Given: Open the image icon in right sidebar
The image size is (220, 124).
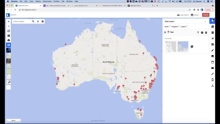Looking at the screenshot, I should [212, 56].
